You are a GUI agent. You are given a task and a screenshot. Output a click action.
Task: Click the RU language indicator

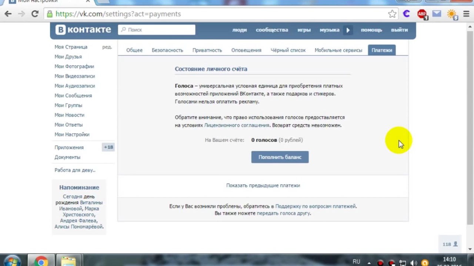[356, 262]
